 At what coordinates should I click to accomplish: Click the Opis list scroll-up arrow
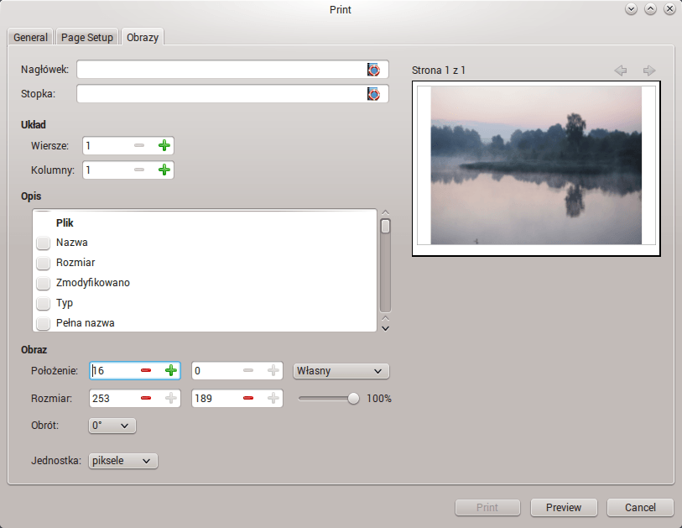[x=385, y=213]
